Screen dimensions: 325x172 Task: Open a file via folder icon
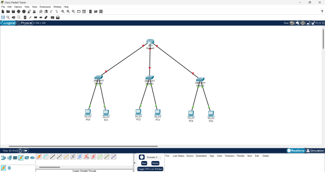point(8,11)
